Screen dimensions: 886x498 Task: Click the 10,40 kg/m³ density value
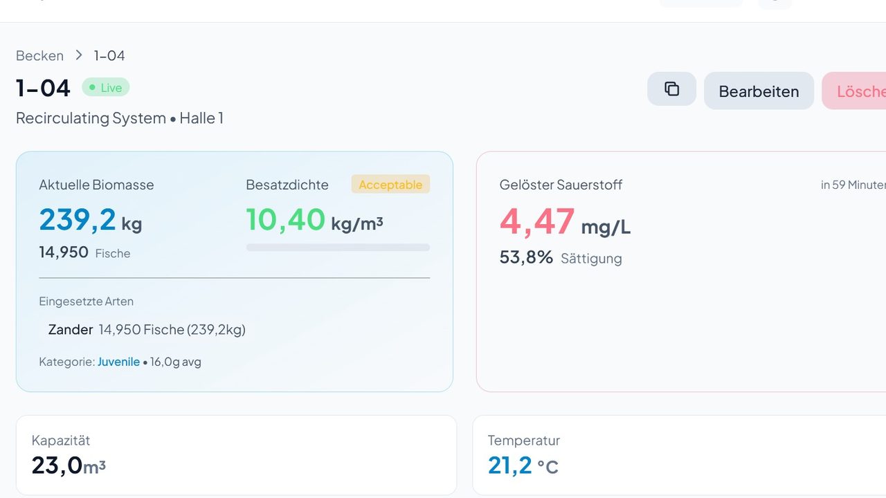[x=315, y=220]
